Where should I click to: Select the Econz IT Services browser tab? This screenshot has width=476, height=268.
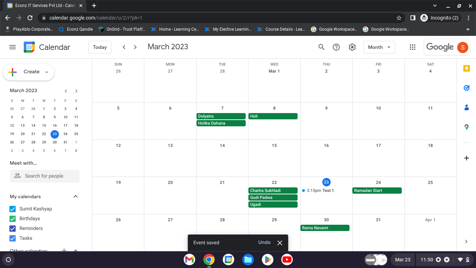(45, 6)
